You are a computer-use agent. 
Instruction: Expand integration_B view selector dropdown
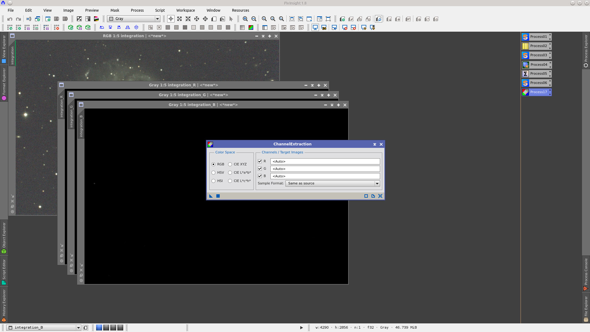point(78,328)
